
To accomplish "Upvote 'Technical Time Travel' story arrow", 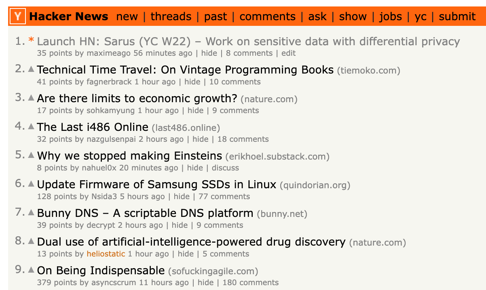I will [31, 69].
